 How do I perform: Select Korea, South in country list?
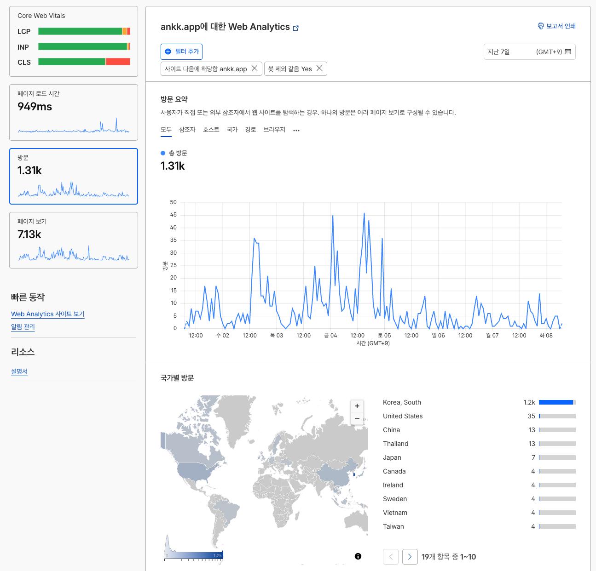(479, 402)
